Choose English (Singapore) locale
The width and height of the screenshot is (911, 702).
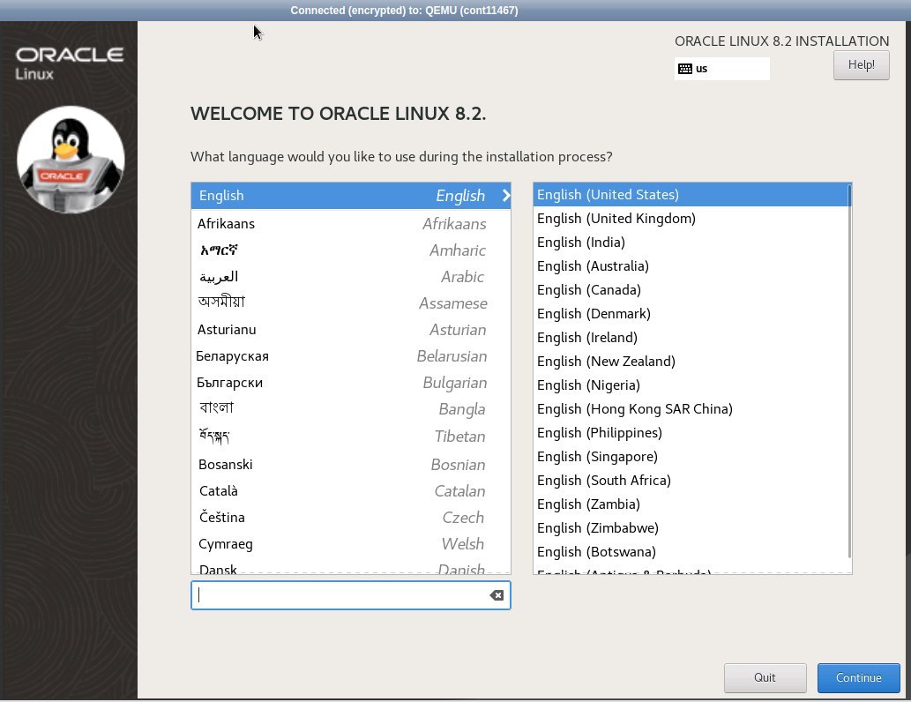point(691,457)
